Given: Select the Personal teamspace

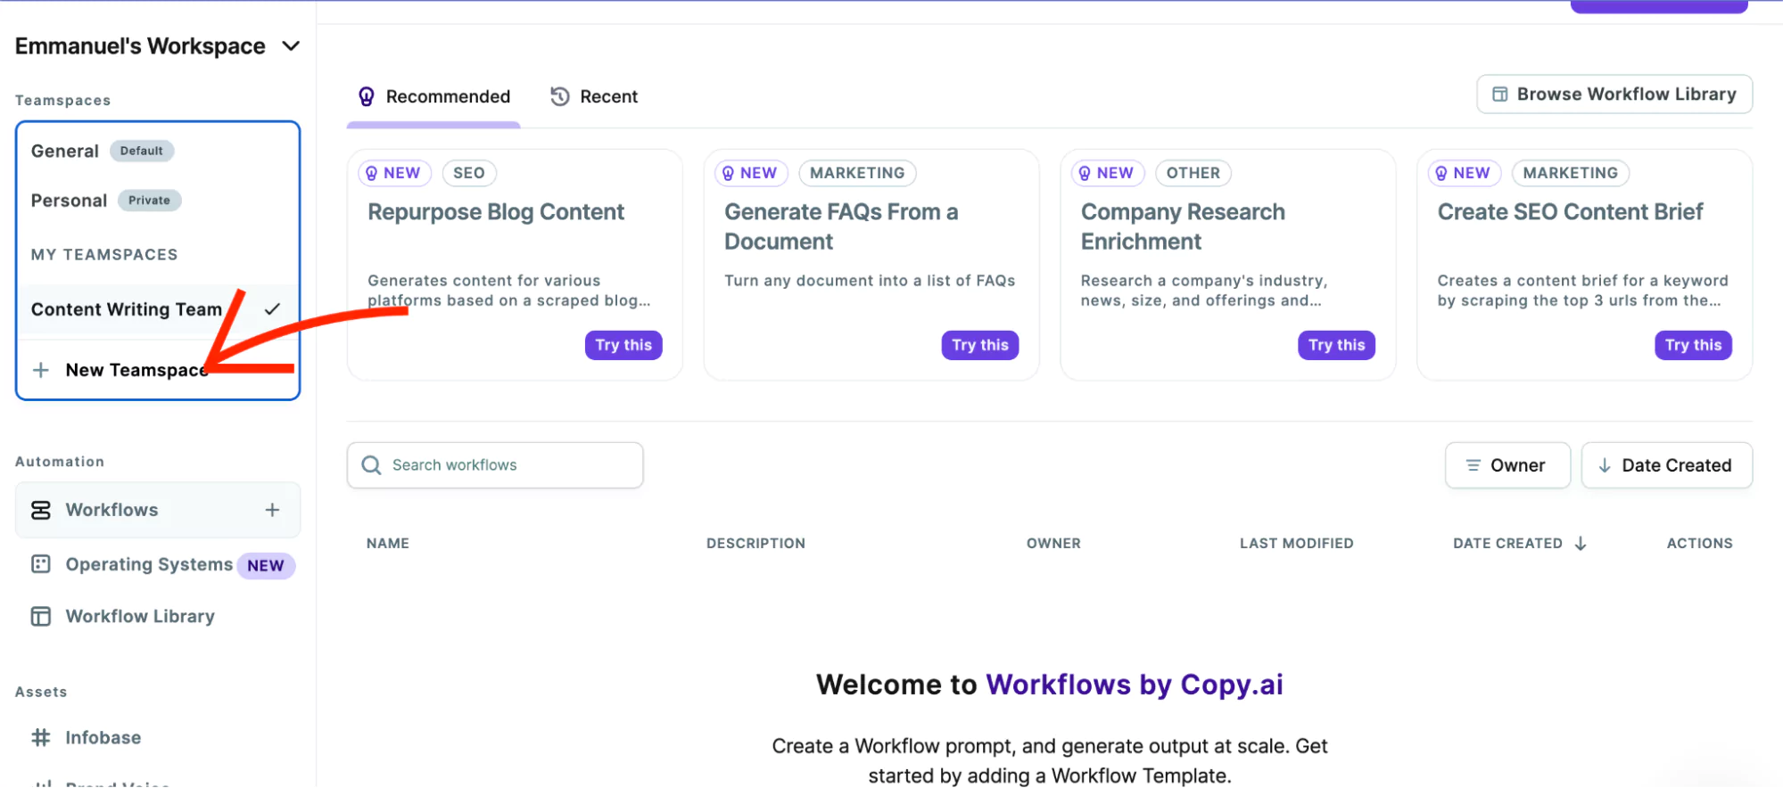Looking at the screenshot, I should (69, 201).
